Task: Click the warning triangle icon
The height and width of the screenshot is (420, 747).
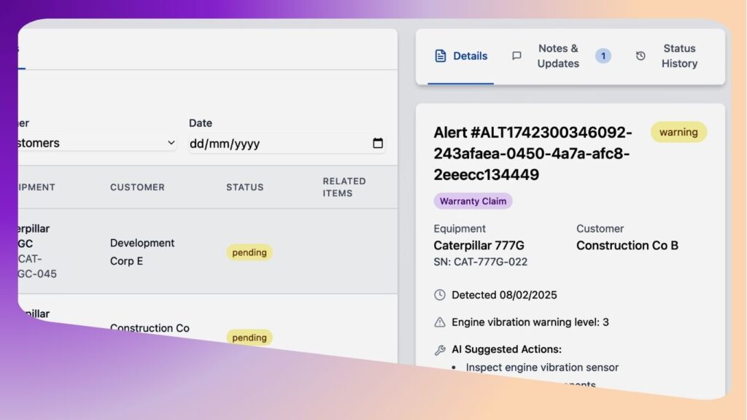Action: [440, 322]
